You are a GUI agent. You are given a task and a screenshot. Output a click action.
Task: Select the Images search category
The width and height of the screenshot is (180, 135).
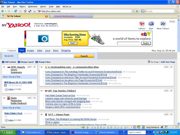(x=30, y=50)
